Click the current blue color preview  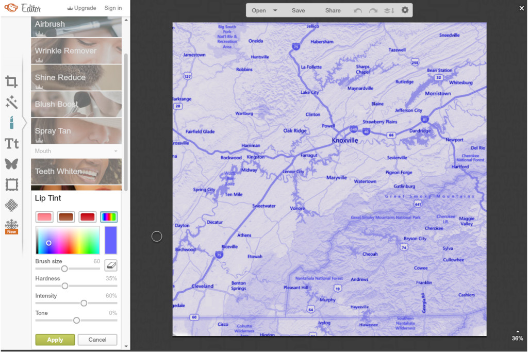pyautogui.click(x=111, y=240)
